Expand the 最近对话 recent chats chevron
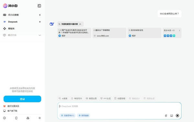Screen dimensions: 194x122 tap(40, 35)
